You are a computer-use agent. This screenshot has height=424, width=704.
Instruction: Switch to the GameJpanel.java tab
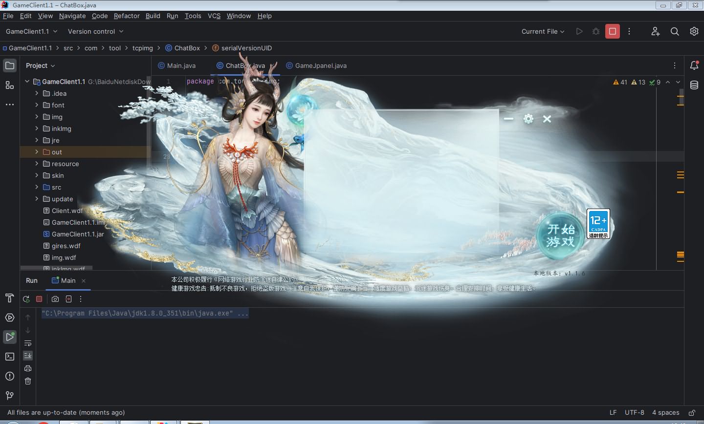click(x=320, y=65)
